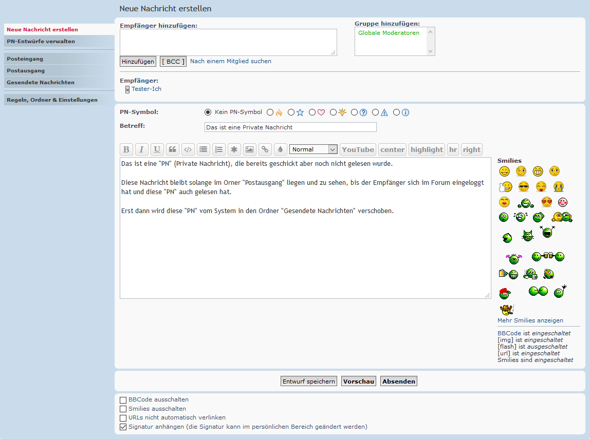Apply italic formatting in the editor

click(141, 149)
